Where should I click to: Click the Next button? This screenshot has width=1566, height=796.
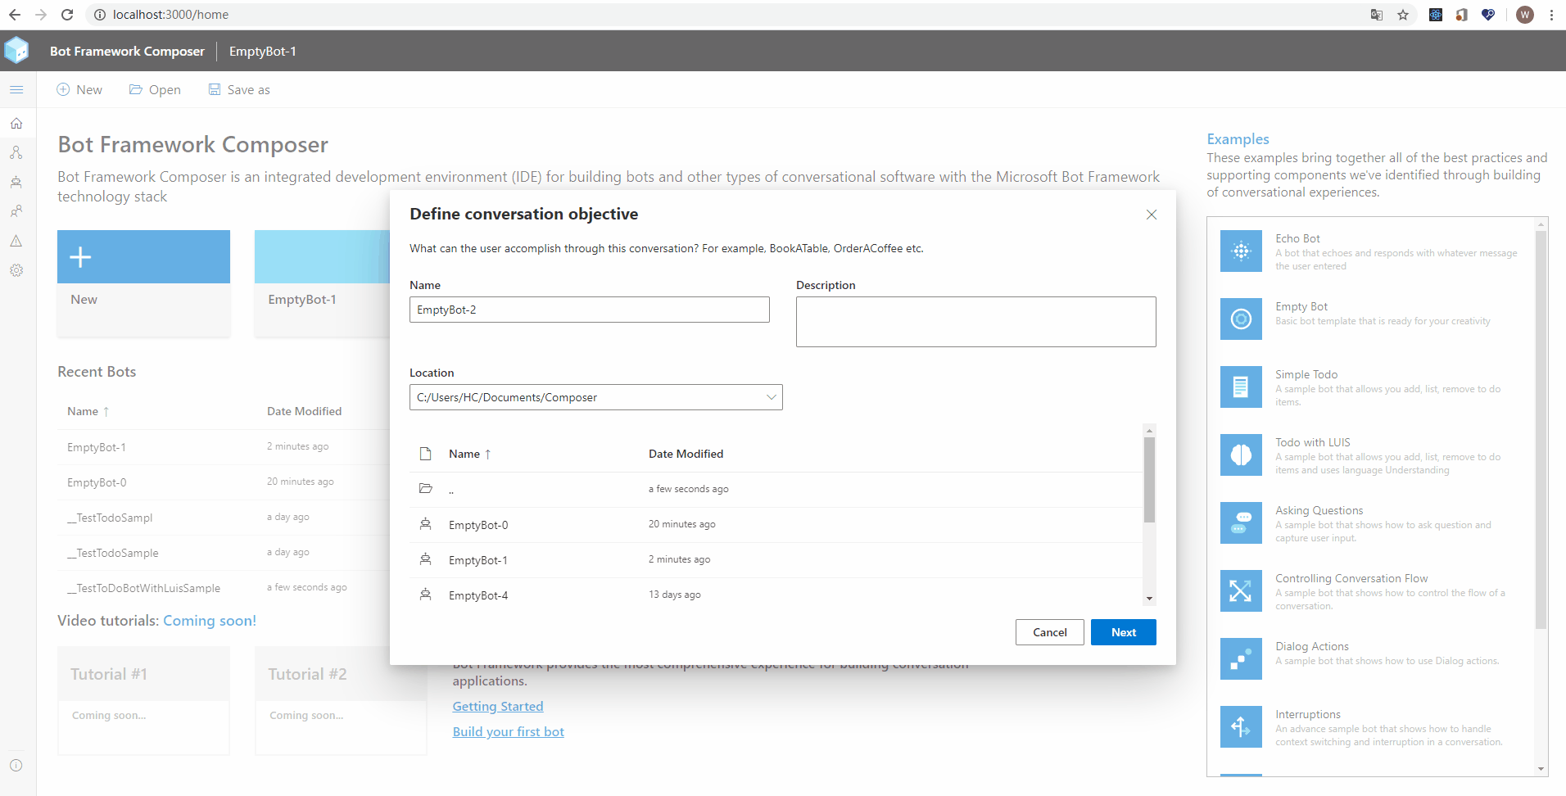[x=1124, y=632]
